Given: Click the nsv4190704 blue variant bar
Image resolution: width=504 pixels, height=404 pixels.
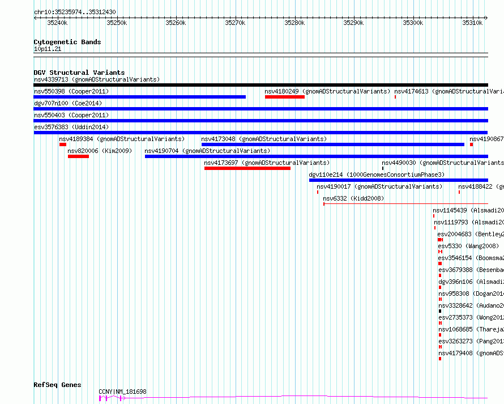Looking at the screenshot, I should coord(317,156).
